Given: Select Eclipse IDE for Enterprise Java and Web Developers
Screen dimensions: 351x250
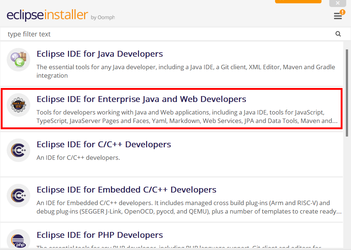Looking at the screenshot, I should coord(171,109).
